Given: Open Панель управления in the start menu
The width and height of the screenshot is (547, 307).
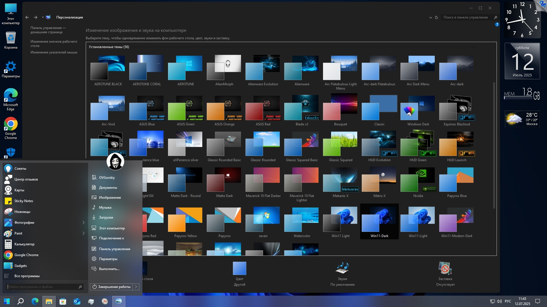Looking at the screenshot, I should pyautogui.click(x=114, y=249).
